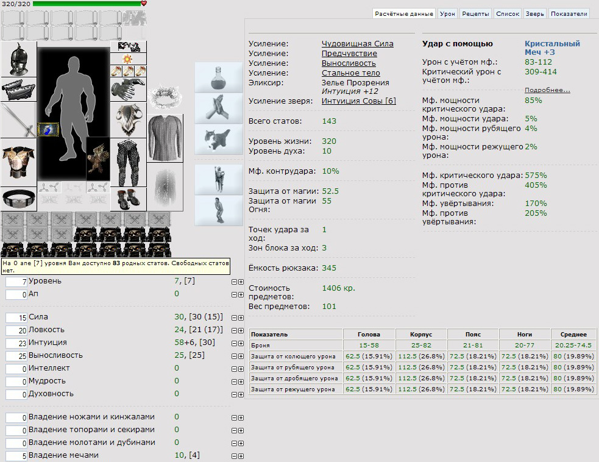The height and width of the screenshot is (462, 599).
Task: Click the green 320/320 health bar
Action: 87,4
